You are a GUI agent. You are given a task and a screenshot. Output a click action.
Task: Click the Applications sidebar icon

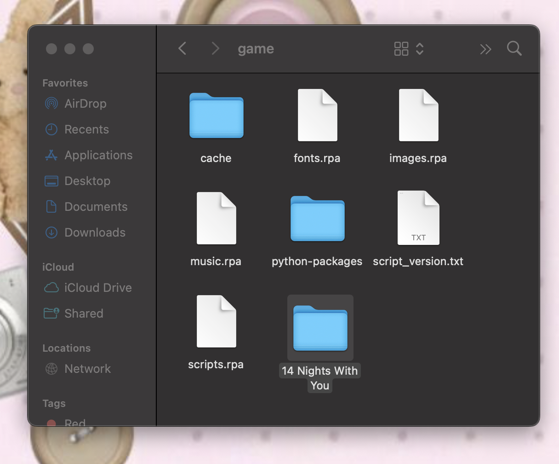[x=51, y=155]
